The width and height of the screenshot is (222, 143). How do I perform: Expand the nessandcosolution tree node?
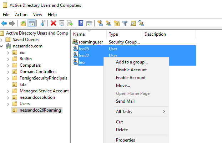8,98
